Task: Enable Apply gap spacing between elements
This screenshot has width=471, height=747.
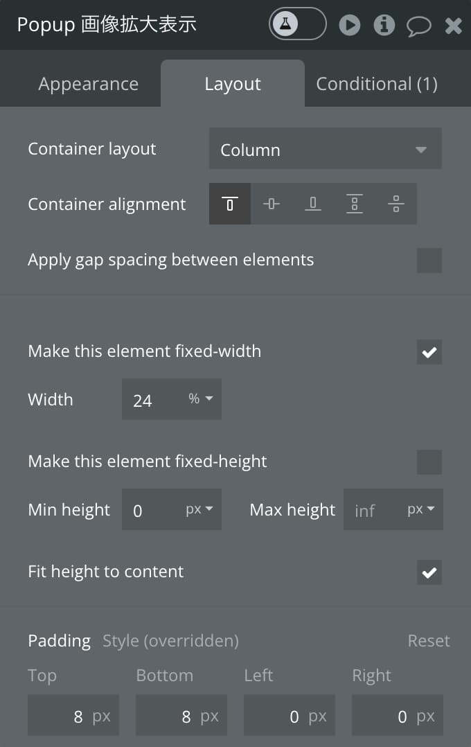Action: (x=429, y=260)
